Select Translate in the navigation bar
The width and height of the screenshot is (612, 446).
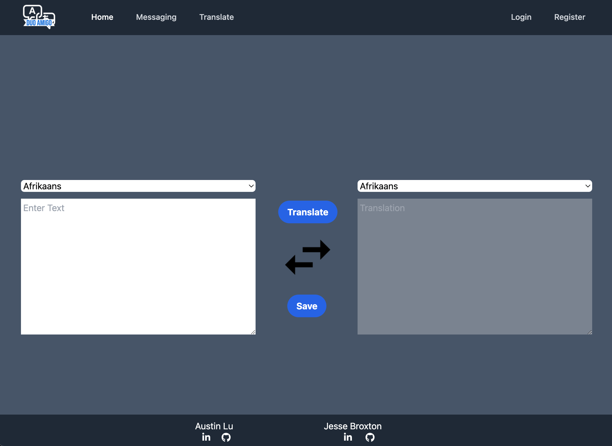pos(216,17)
